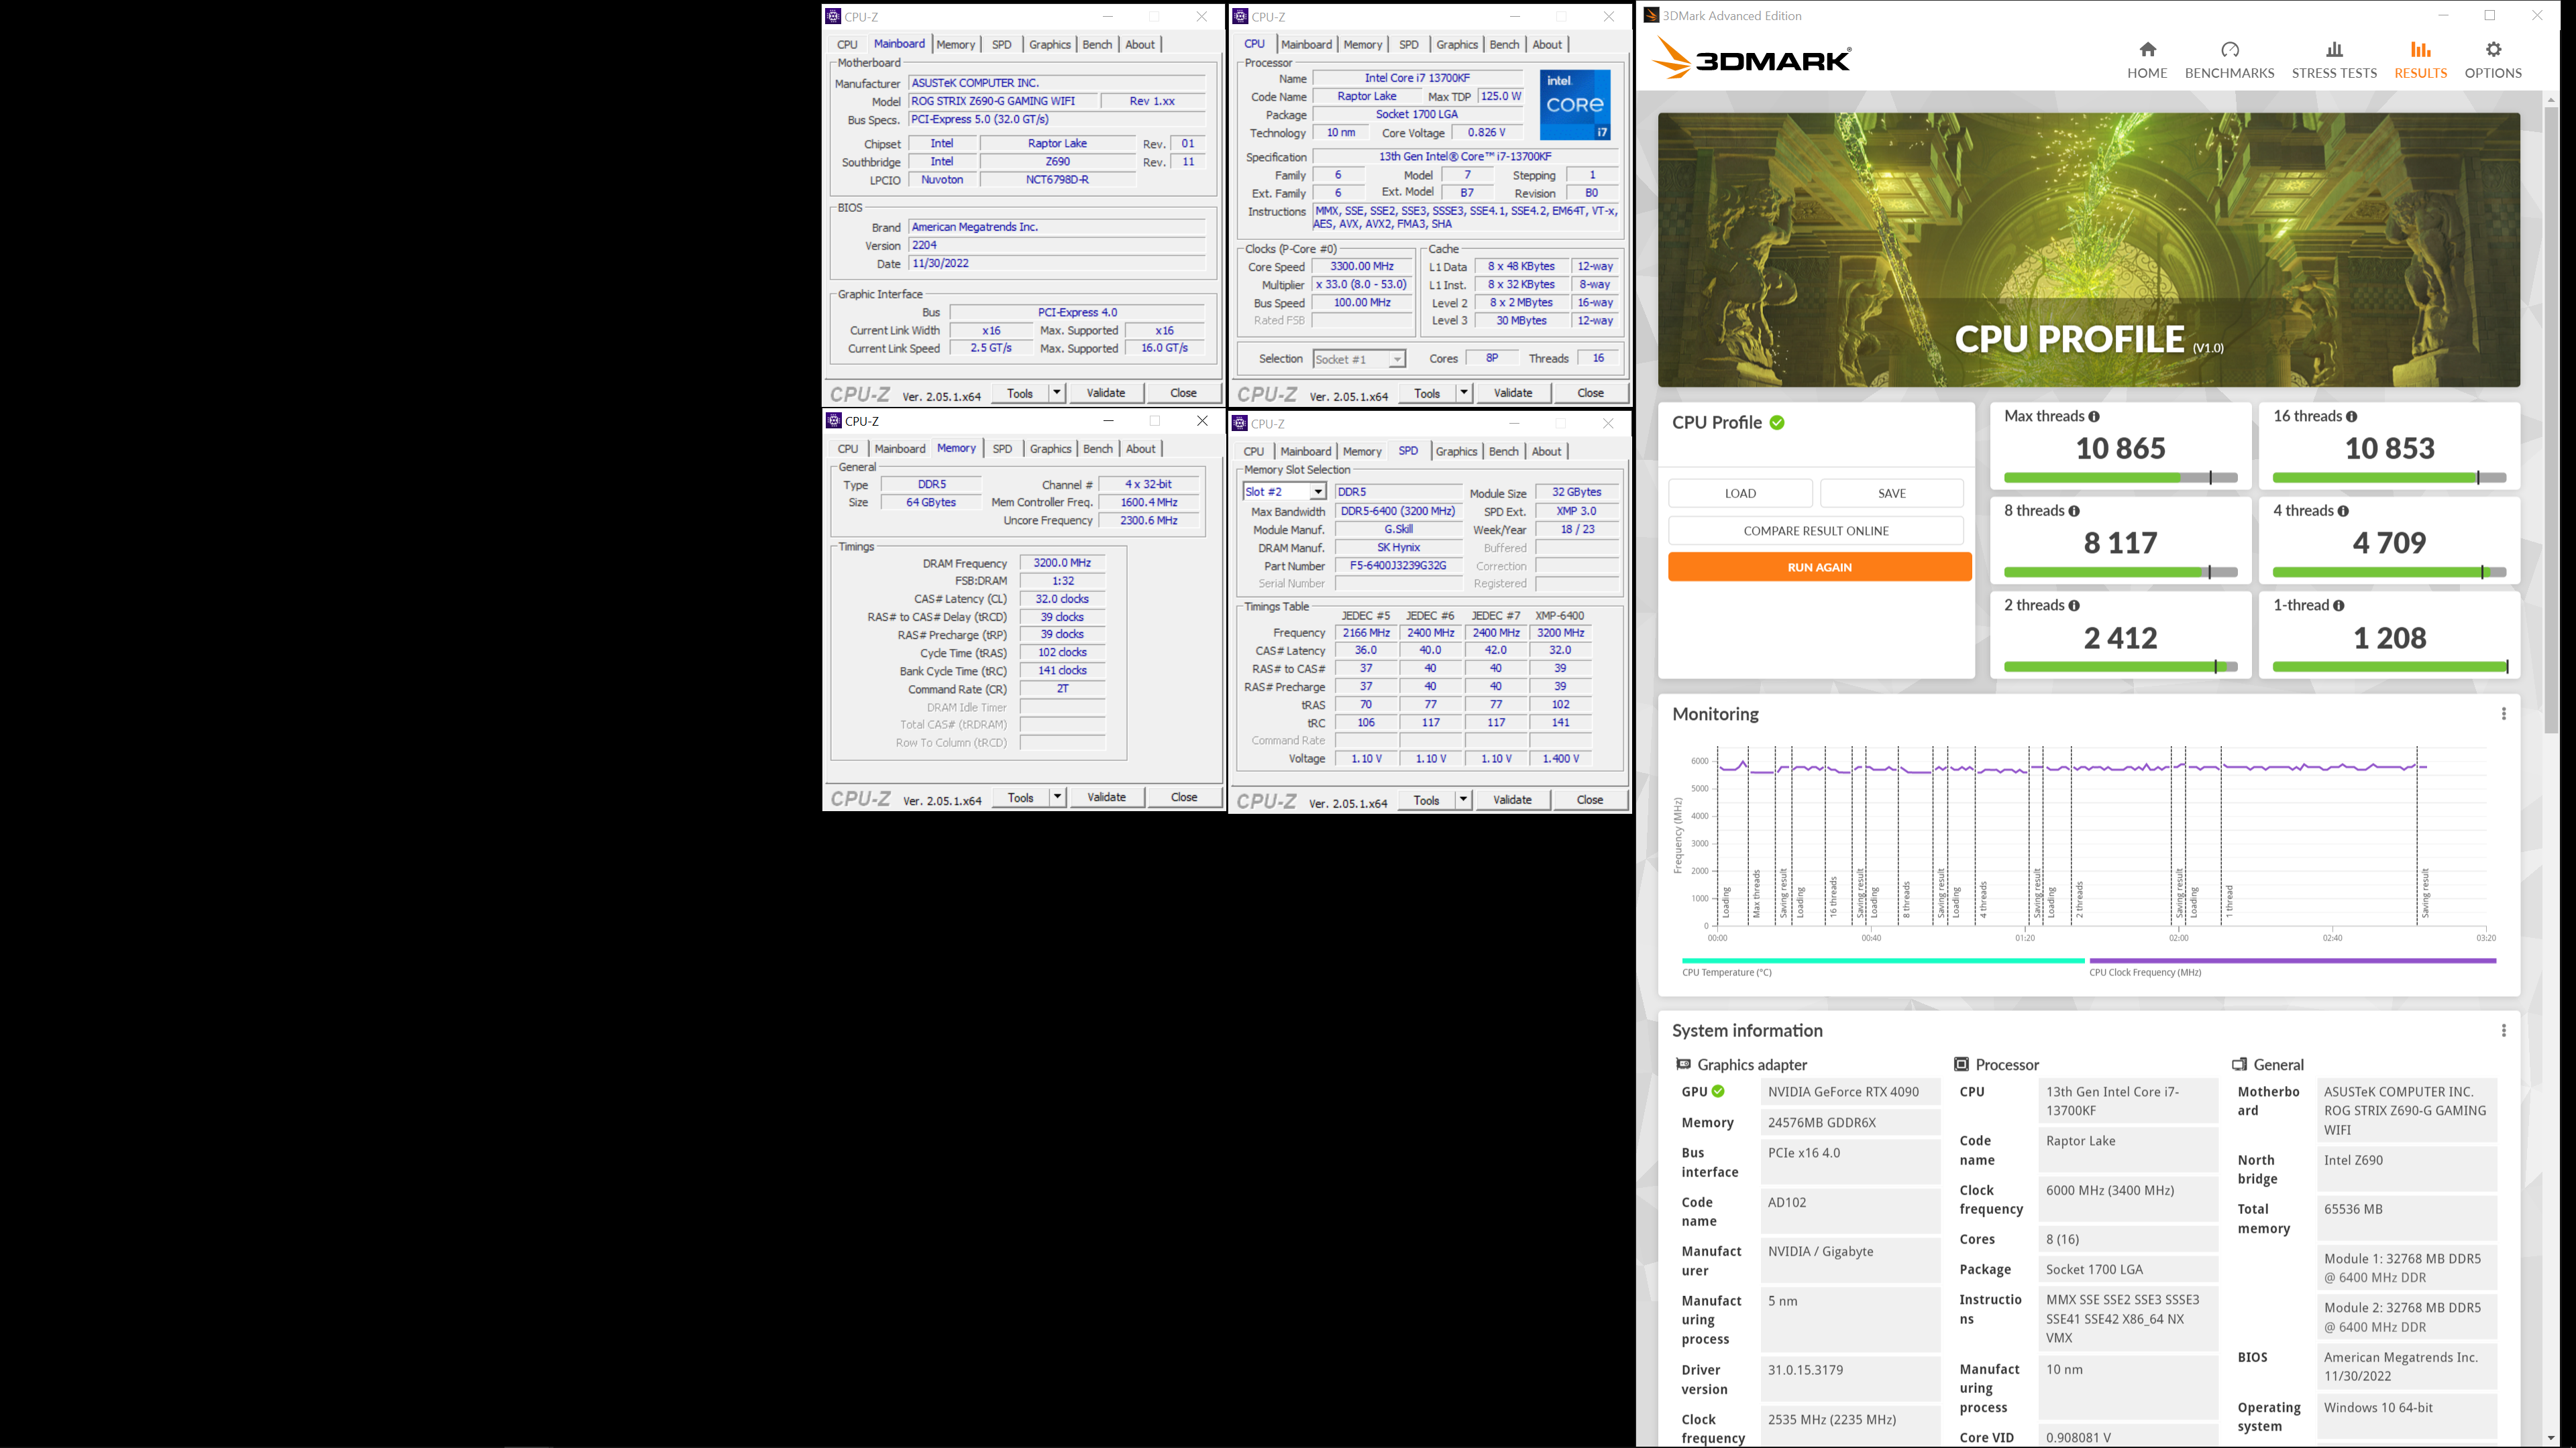Click SAVE result button
Viewport: 2576px width, 1448px height.
[x=1891, y=493]
